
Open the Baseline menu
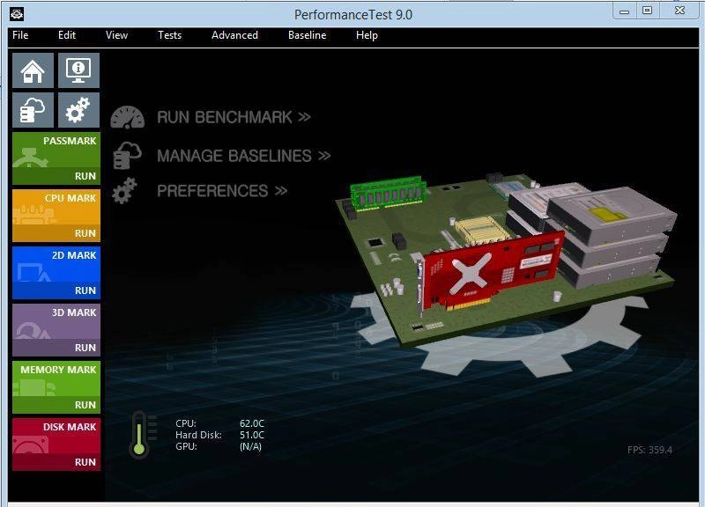(x=307, y=35)
